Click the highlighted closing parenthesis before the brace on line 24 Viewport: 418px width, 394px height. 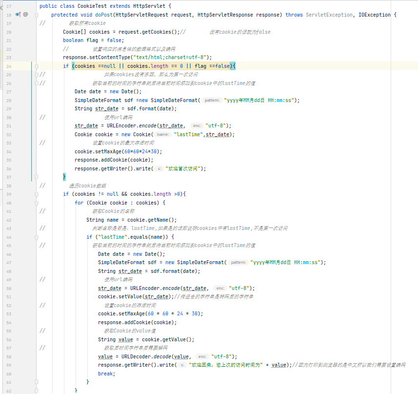(x=231, y=66)
